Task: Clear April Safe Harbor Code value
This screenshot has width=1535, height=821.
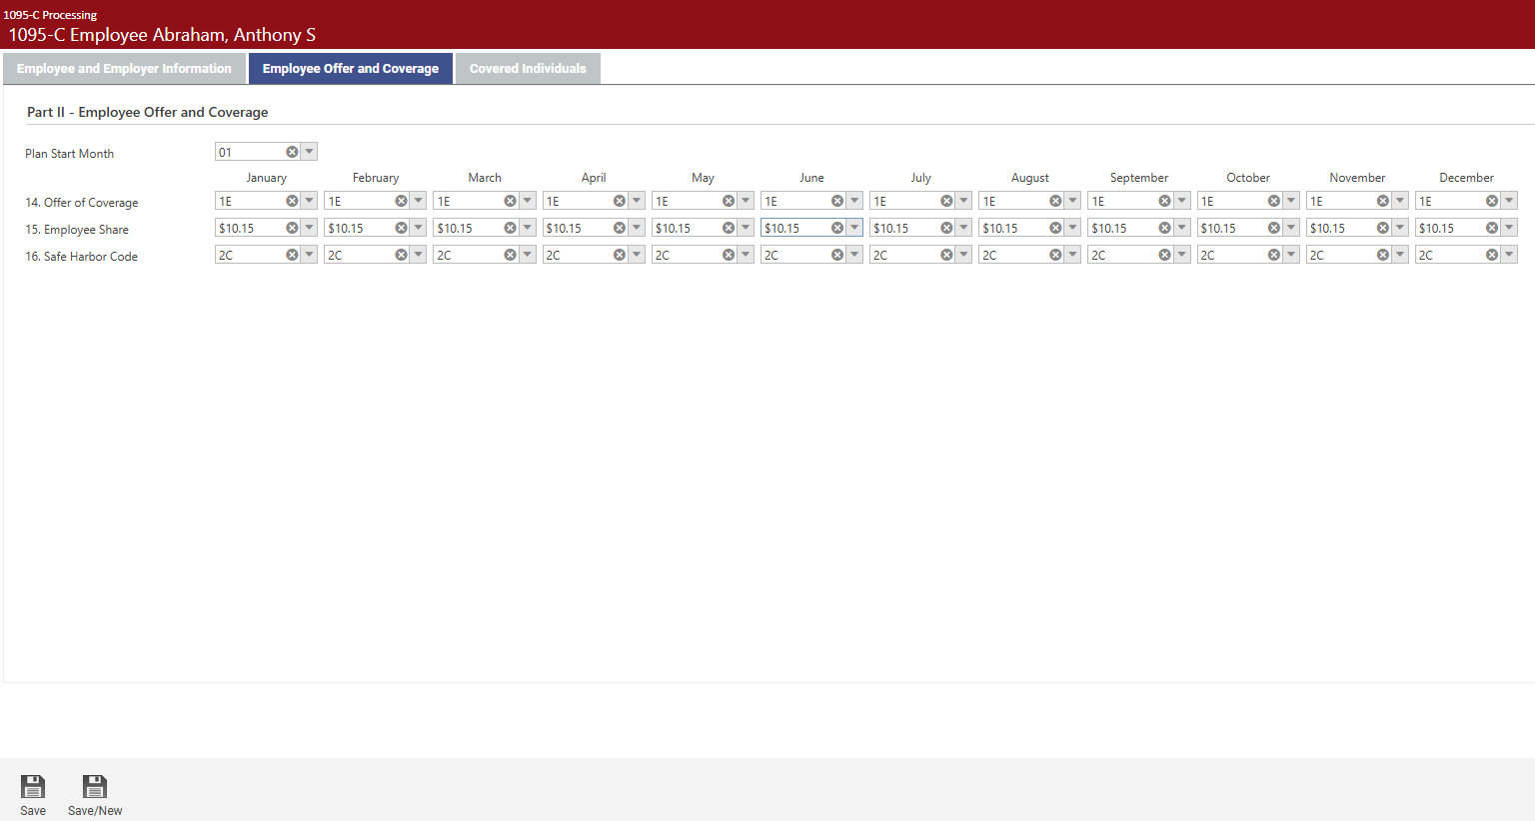Action: 619,255
